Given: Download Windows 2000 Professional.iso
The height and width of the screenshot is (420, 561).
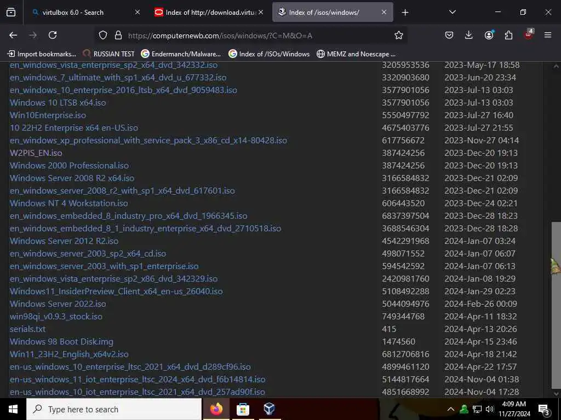Looking at the screenshot, I should coord(70,166).
